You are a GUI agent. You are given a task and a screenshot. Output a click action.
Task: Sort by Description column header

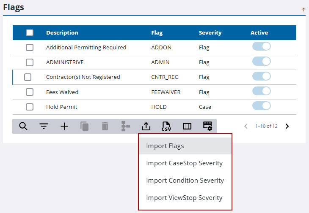62,32
